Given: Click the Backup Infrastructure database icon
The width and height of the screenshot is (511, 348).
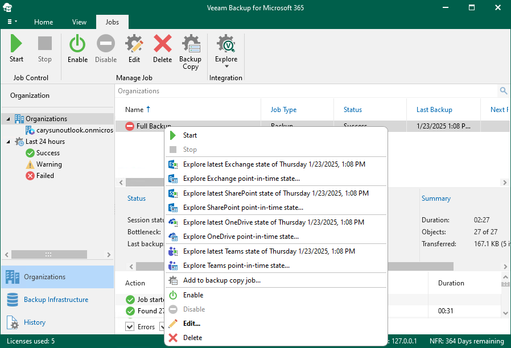Looking at the screenshot, I should click(13, 300).
